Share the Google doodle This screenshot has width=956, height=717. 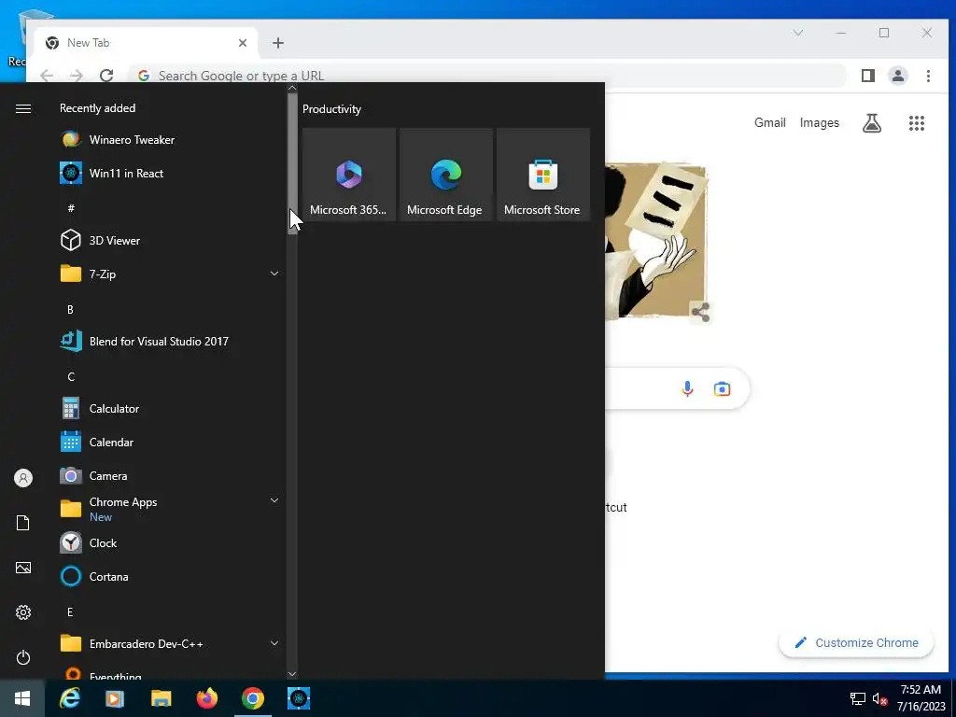700,312
